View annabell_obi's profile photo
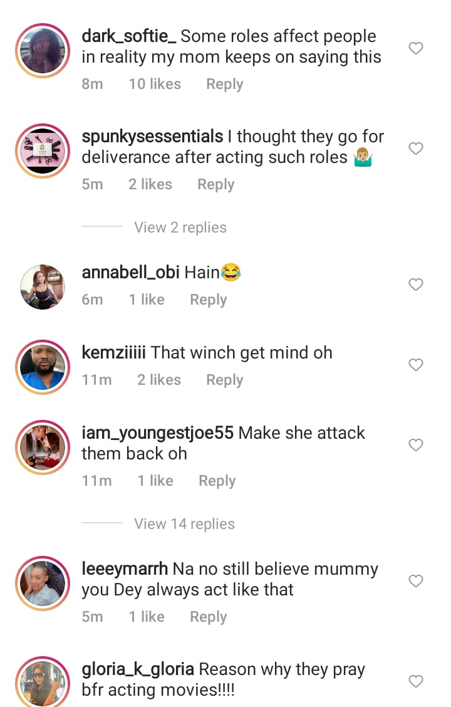Screen dimensions: 451x707 click(43, 287)
